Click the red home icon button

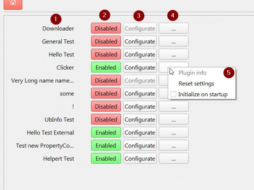[13, 4]
